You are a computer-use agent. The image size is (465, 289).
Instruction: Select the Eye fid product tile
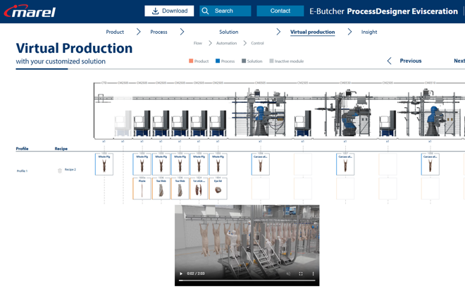[218, 189]
